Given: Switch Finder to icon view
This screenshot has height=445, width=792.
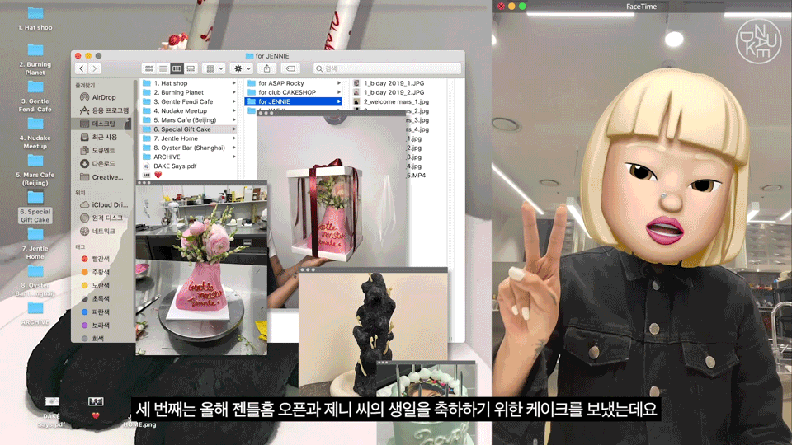Looking at the screenshot, I should coord(149,68).
